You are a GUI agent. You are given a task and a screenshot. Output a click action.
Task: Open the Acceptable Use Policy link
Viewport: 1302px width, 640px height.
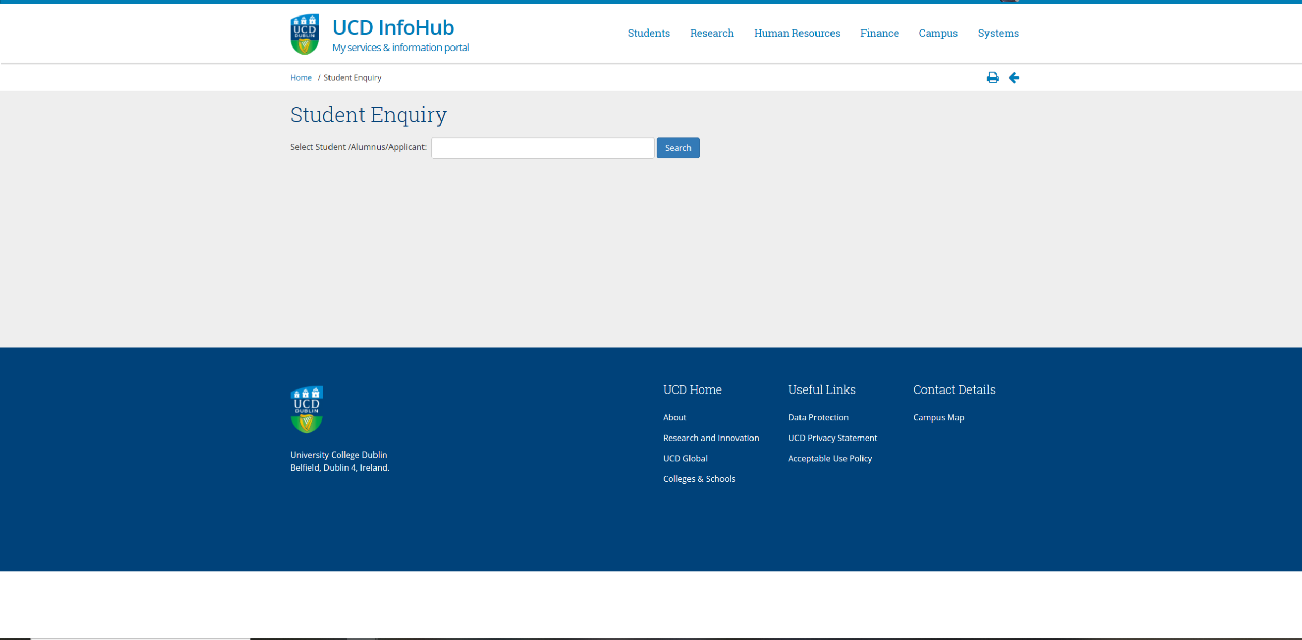tap(829, 458)
